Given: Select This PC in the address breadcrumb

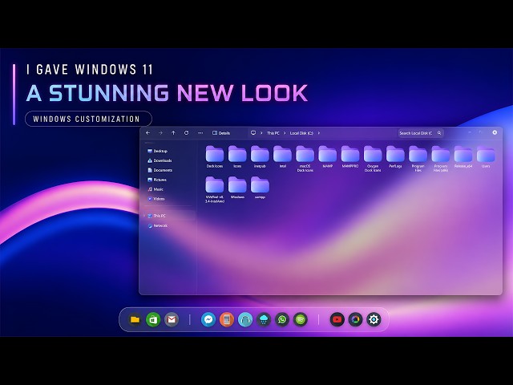Looking at the screenshot, I should click(x=273, y=133).
